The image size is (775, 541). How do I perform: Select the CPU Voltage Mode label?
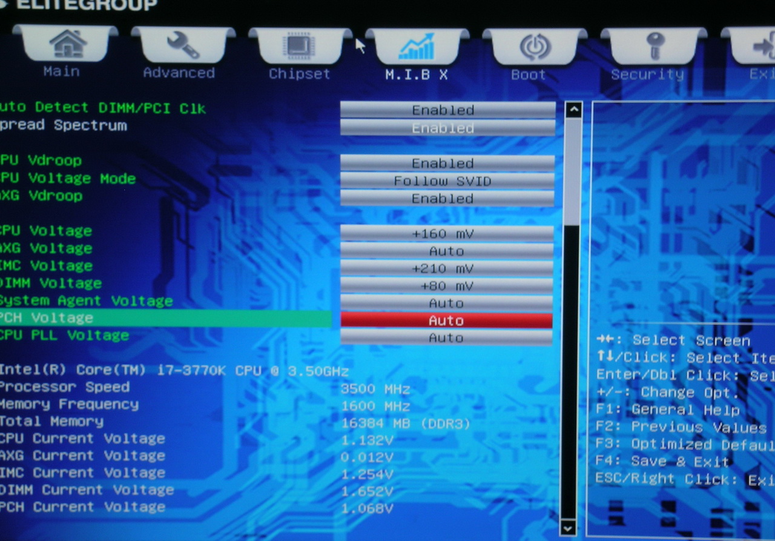(x=67, y=178)
